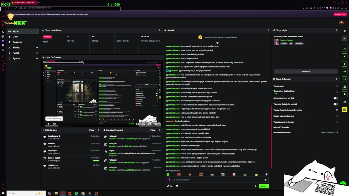Toggle the stream preview widget icon
Screen dimensions: 349x196
(x=345, y=48)
